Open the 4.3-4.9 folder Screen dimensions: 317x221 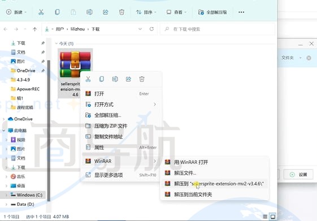tap(23, 80)
